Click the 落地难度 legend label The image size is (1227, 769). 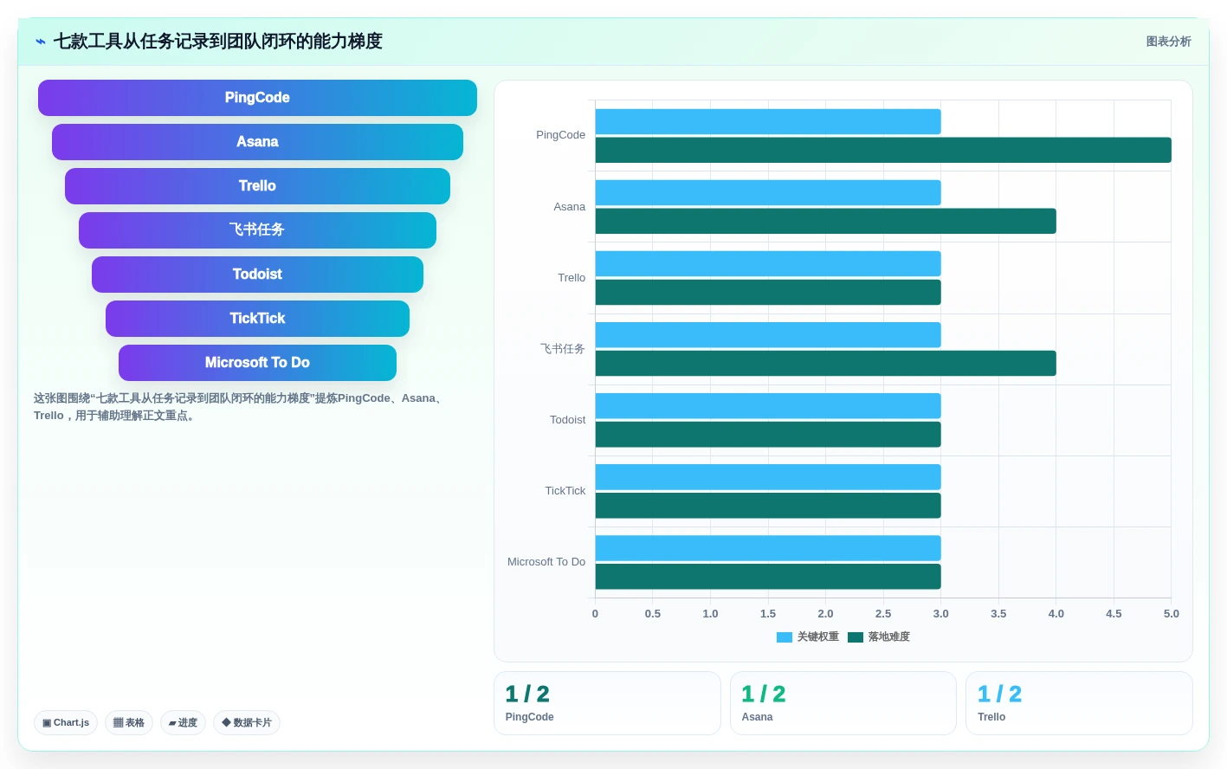coord(889,637)
